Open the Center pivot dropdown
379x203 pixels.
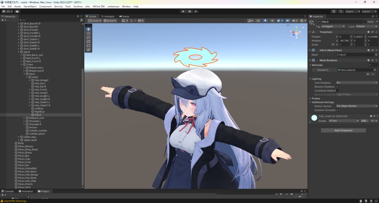coord(95,21)
